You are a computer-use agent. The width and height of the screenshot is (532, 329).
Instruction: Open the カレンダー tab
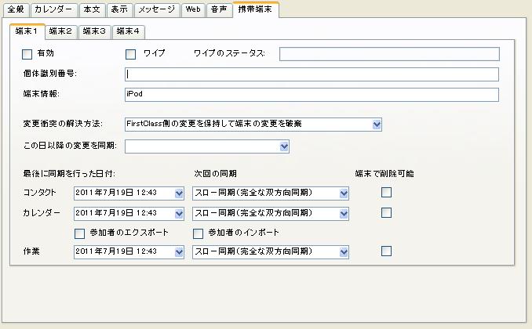[54, 9]
